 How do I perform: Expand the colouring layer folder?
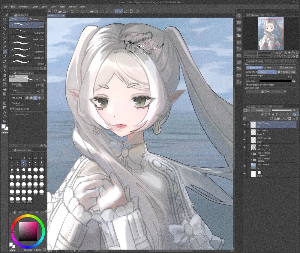pyautogui.click(x=251, y=154)
